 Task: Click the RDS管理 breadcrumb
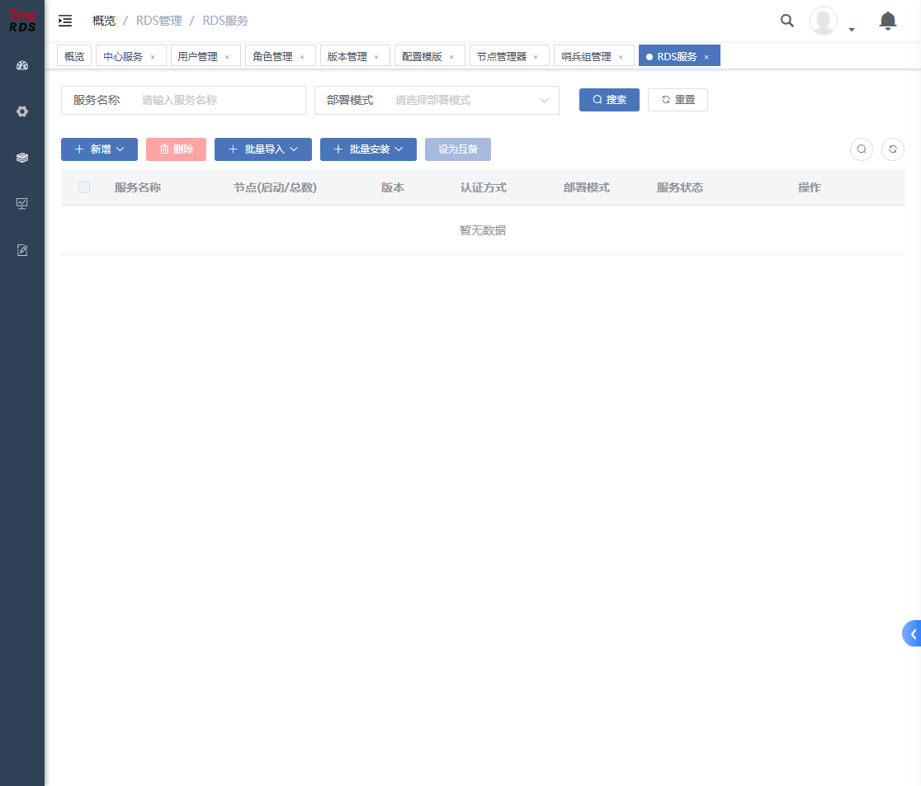coord(159,21)
